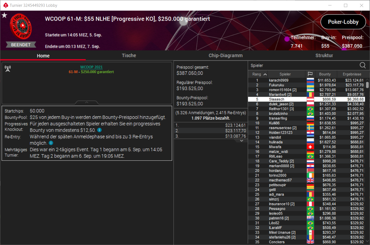
Task: Select player row matze_widi
Action: pyautogui.click(x=306, y=152)
